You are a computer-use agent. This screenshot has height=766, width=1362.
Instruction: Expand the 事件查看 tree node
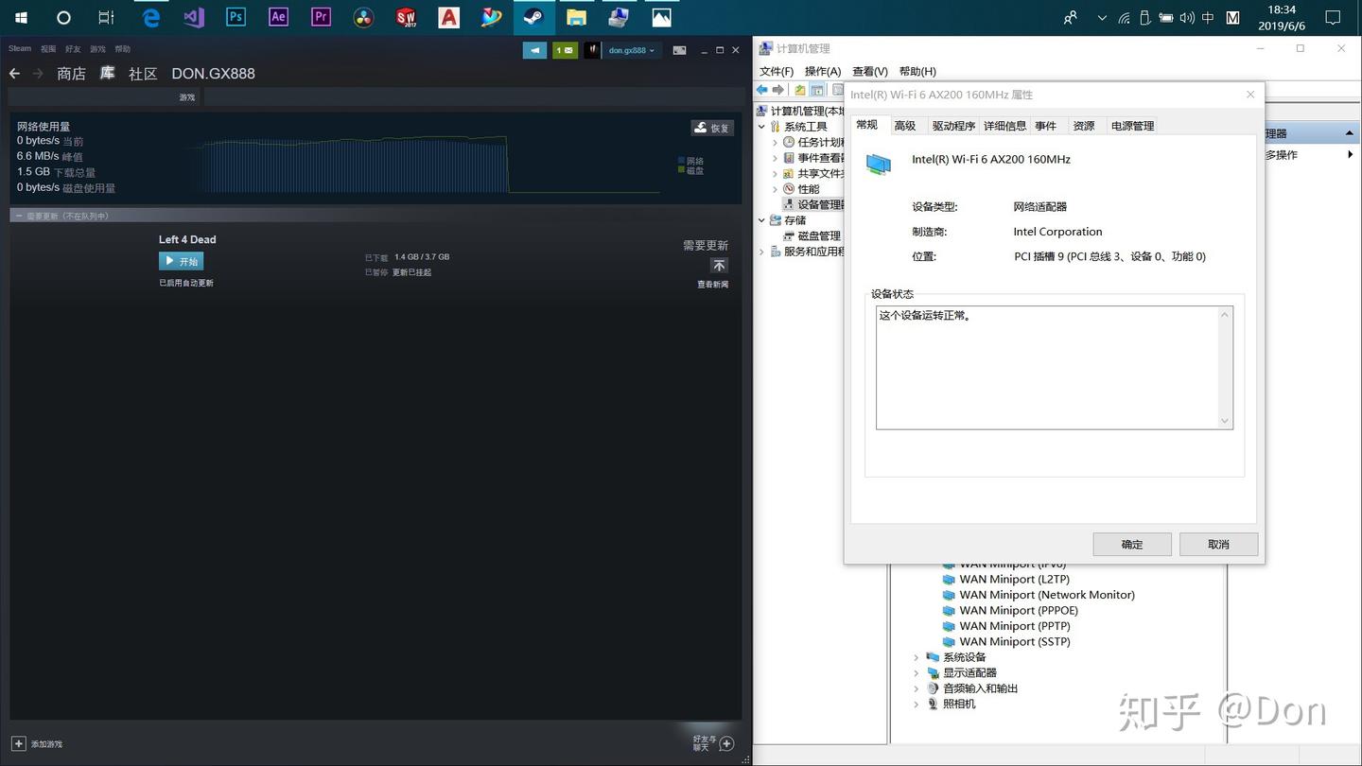coord(776,158)
